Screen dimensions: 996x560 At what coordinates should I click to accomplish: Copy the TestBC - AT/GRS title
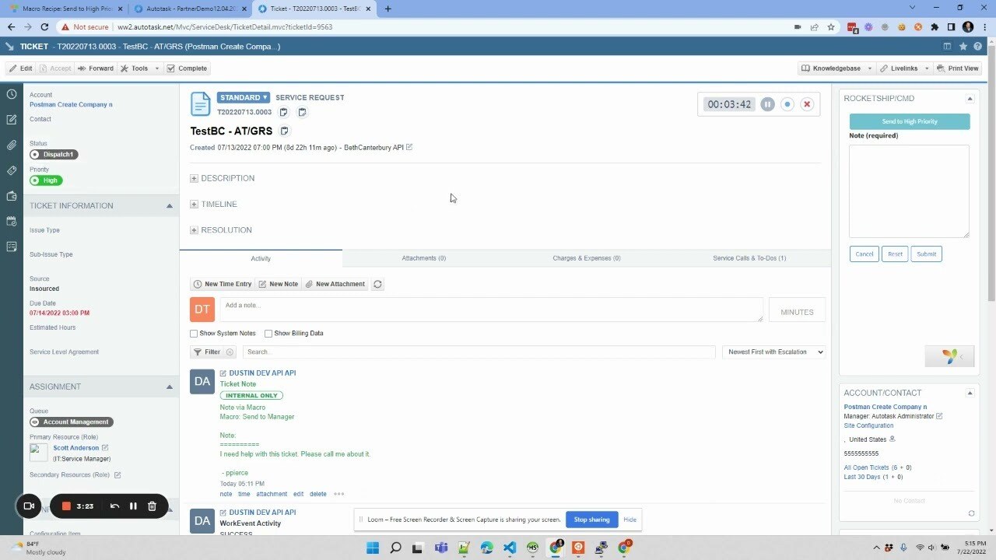click(284, 131)
